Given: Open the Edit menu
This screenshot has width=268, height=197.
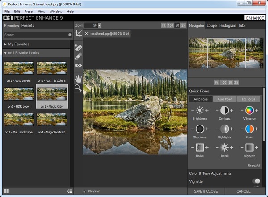Looking at the screenshot, I should [x=17, y=12].
